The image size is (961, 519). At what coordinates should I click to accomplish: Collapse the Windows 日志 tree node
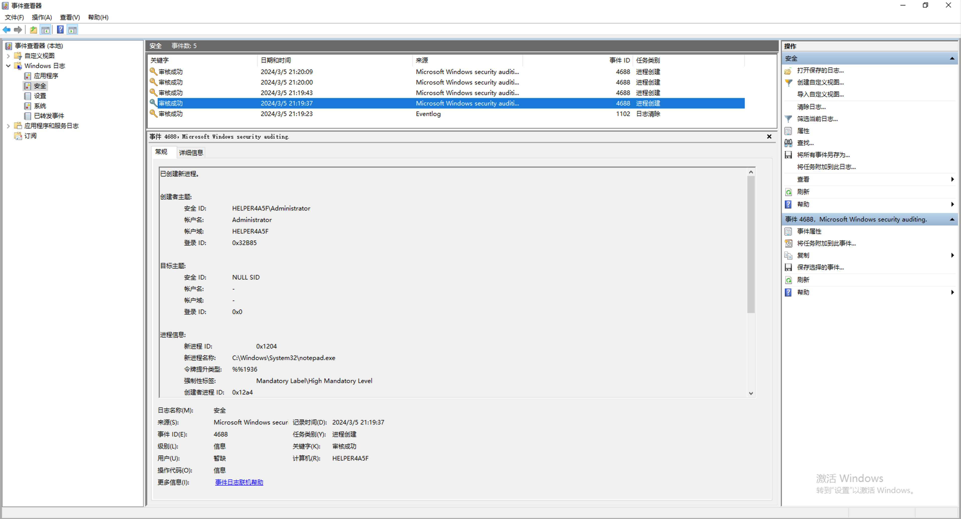coord(8,66)
